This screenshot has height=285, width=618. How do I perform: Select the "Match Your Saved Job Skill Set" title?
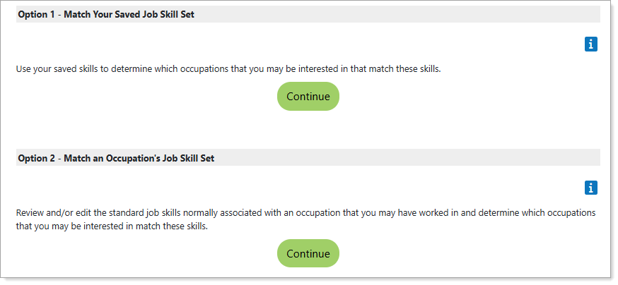(x=129, y=14)
